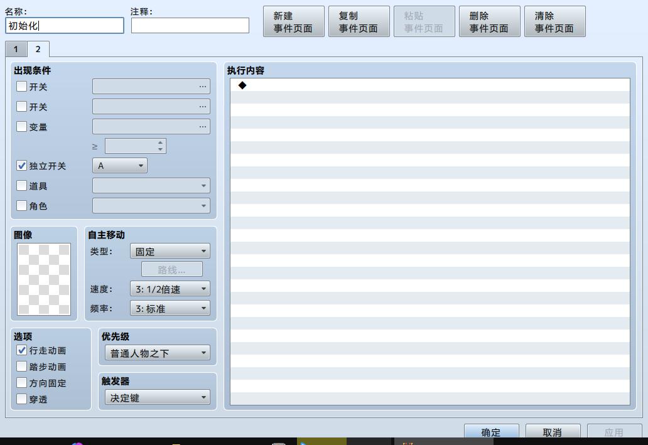648x445 pixels.
Task: Switch to event page tab 1
Action: click(16, 49)
